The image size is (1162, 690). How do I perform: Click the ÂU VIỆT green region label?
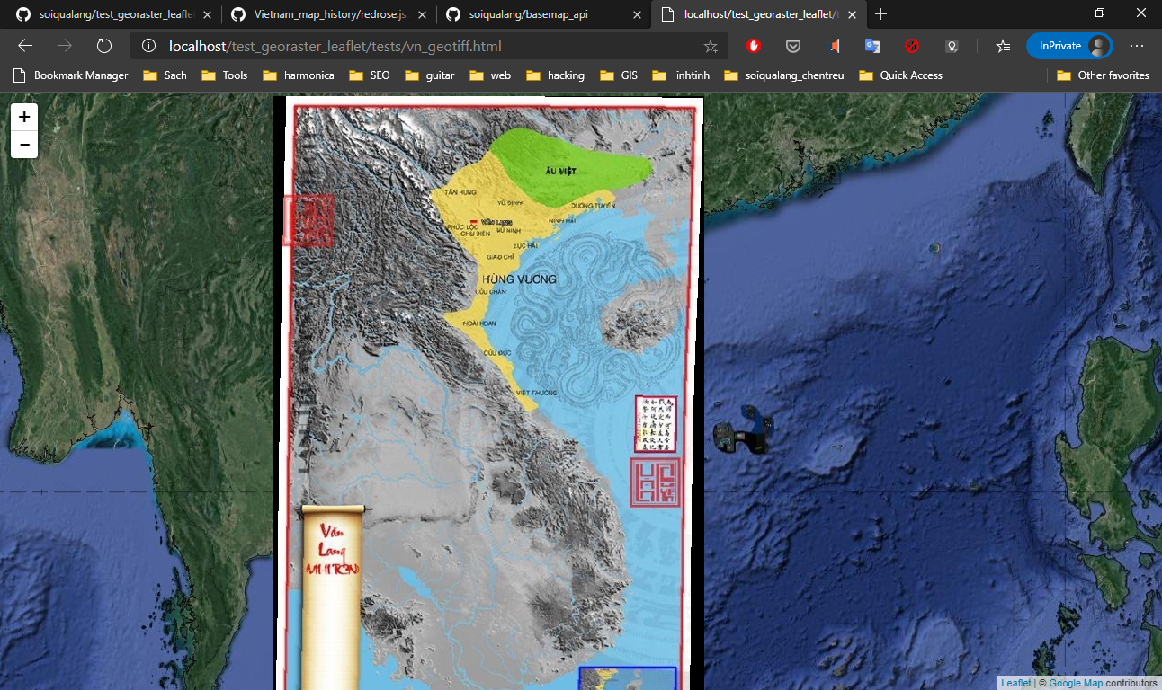point(560,170)
